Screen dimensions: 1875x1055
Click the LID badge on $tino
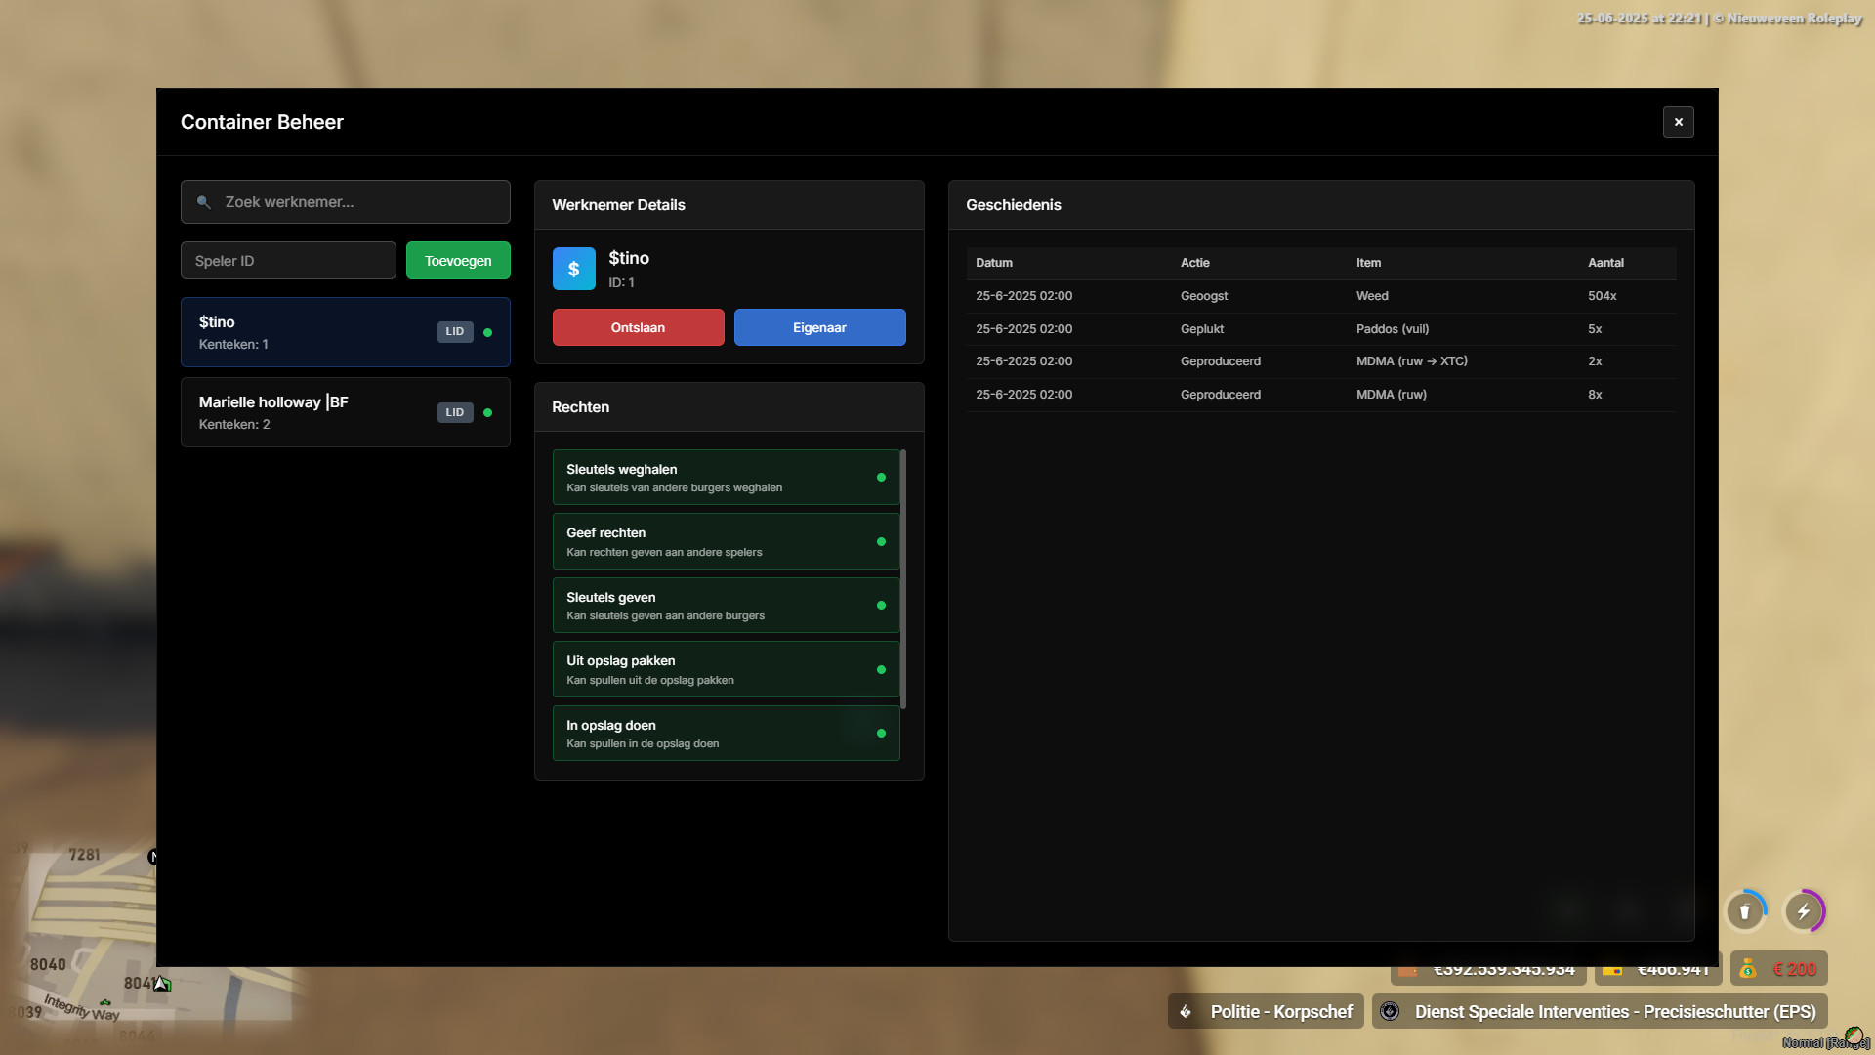coord(455,332)
